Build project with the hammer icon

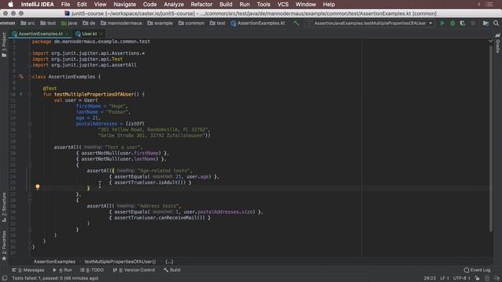click(x=296, y=23)
